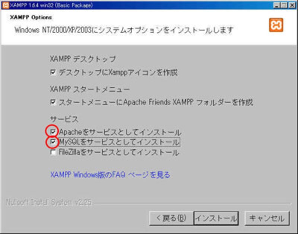Click the XAMPP icon in the title bar
298x234 pixels.
tap(5, 5)
